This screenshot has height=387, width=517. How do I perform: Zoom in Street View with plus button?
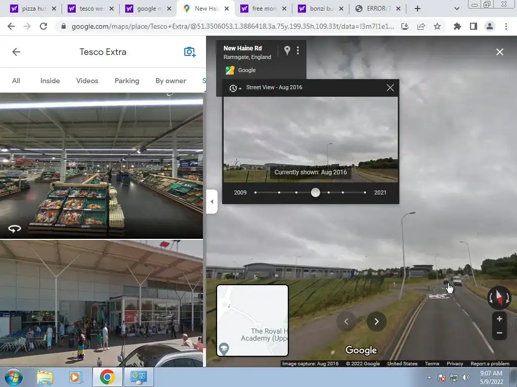499,318
